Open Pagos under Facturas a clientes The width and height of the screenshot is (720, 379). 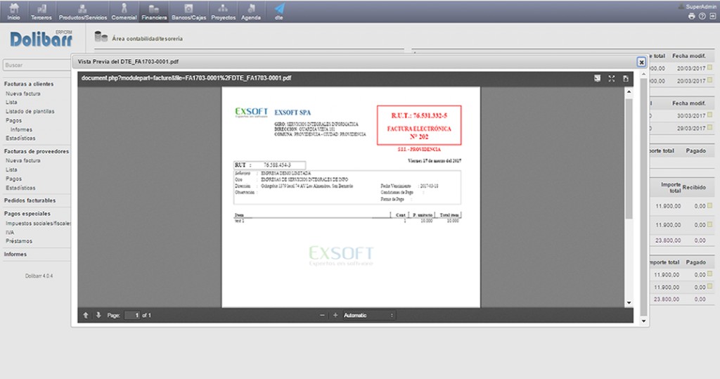(14, 120)
